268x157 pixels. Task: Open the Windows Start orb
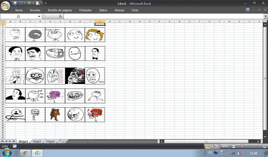7,153
